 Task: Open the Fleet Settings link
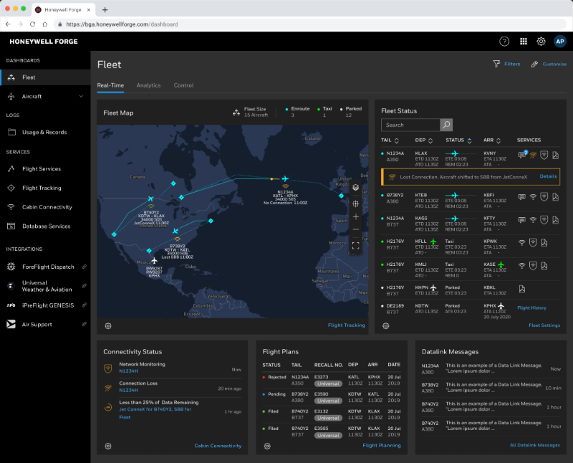coord(544,325)
